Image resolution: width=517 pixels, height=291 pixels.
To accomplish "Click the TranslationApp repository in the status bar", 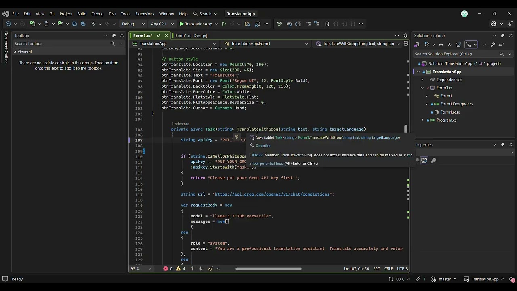I will click(485, 279).
